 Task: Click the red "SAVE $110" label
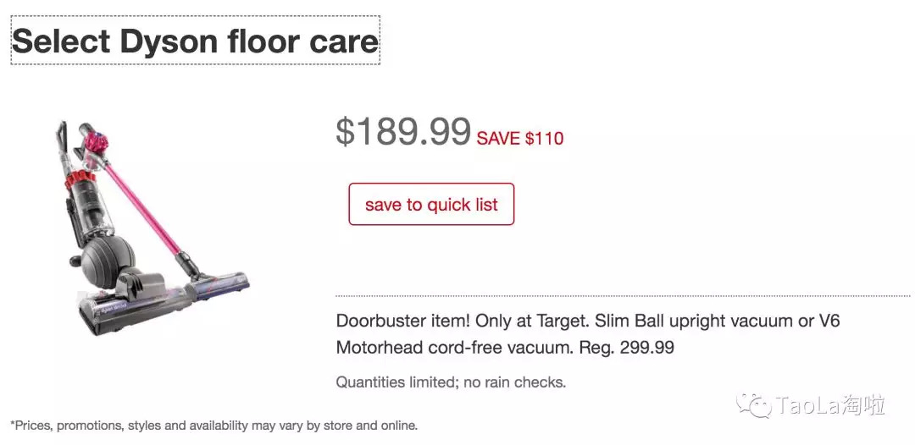click(x=520, y=139)
